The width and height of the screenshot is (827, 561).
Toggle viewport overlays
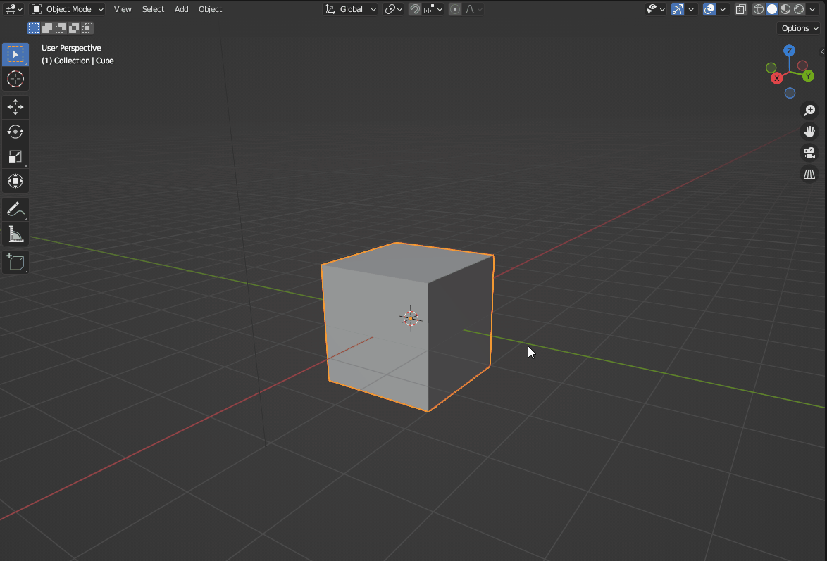tap(709, 9)
